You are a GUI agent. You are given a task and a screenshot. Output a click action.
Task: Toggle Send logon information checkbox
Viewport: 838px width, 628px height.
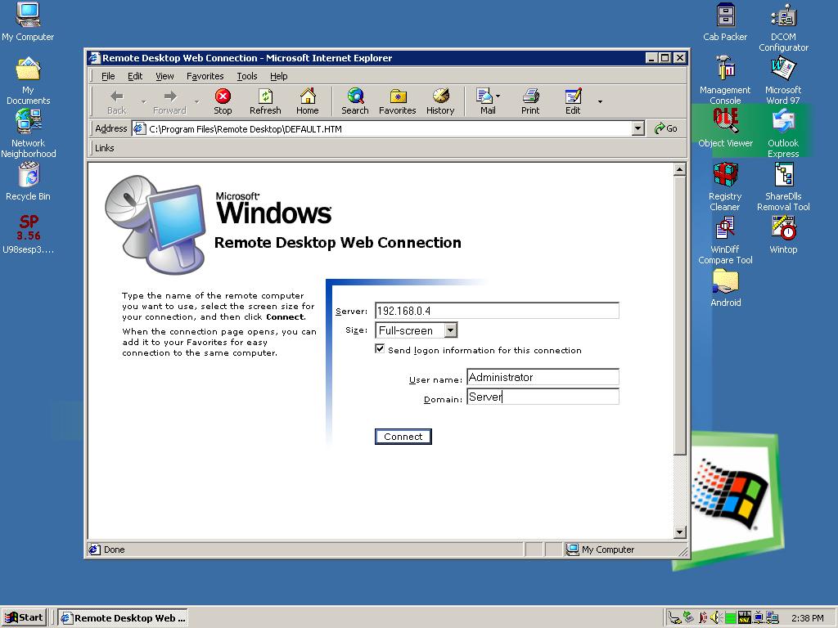click(x=380, y=348)
